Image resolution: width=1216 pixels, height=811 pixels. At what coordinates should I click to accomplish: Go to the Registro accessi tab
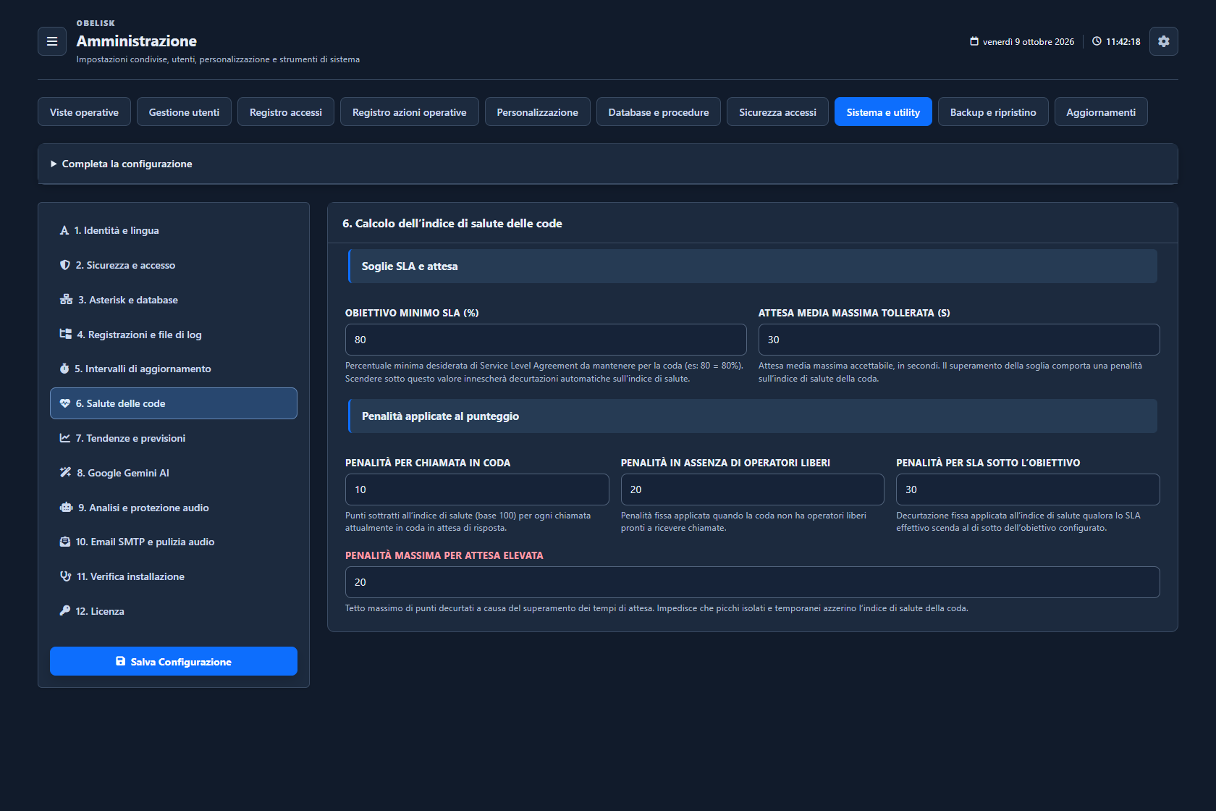286,112
